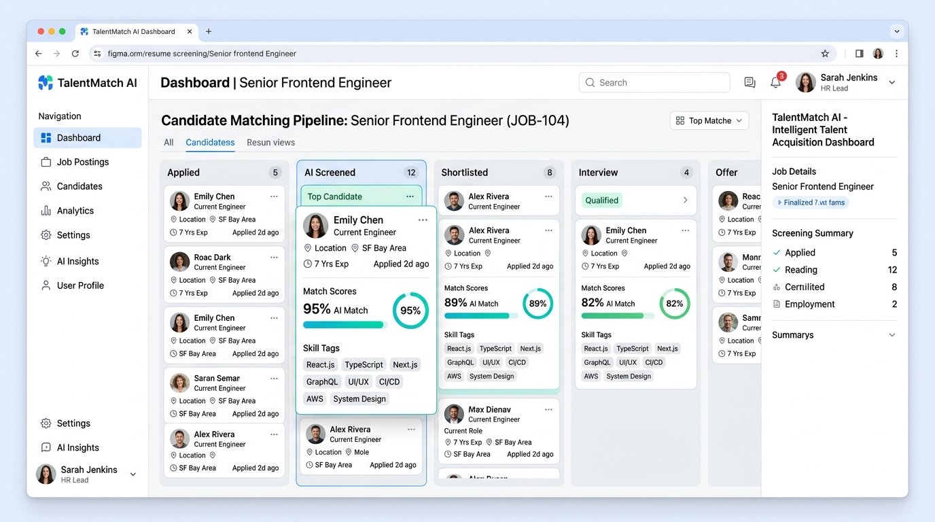This screenshot has width=935, height=522.
Task: Click Emily Chen's avatar in Interview card
Action: tap(591, 235)
